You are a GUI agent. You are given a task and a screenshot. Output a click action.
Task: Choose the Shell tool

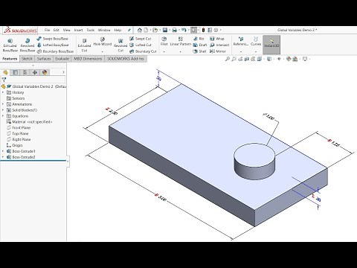coord(199,51)
